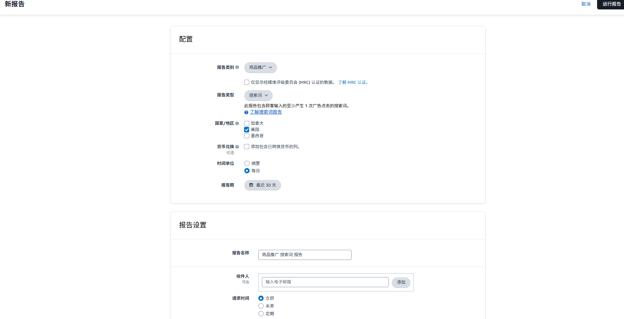The height and width of the screenshot is (319, 624).
Task: Click the 添加 recipient button
Action: tap(401, 282)
